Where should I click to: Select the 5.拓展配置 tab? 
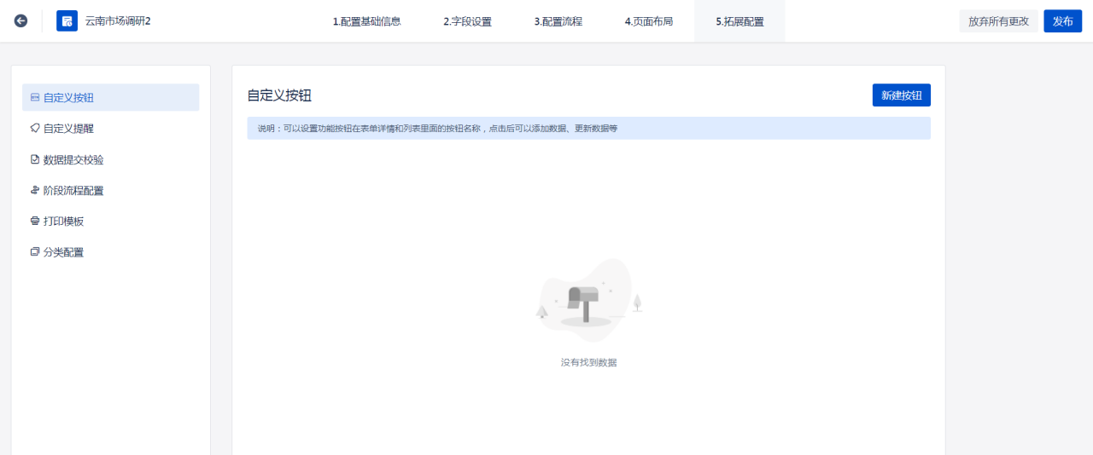click(x=739, y=21)
